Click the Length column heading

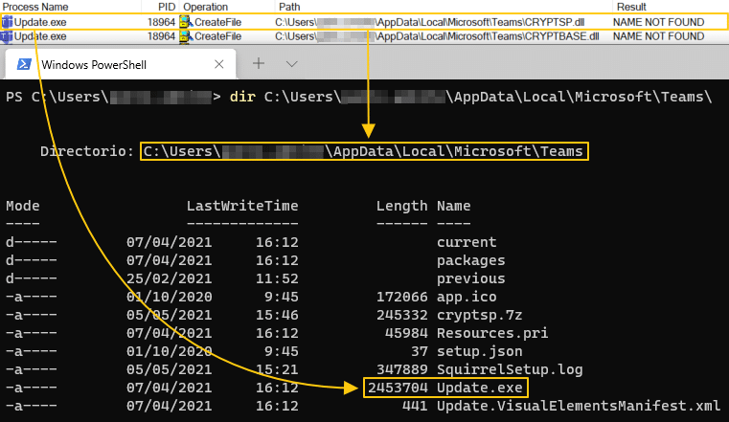(x=401, y=206)
